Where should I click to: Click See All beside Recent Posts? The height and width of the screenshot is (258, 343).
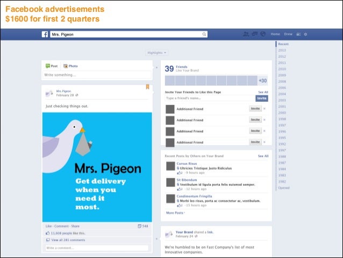263,156
